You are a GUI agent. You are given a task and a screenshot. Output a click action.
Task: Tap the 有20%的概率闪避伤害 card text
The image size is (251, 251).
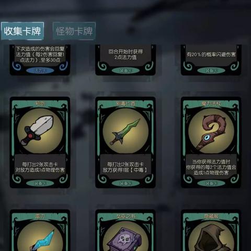(211, 54)
